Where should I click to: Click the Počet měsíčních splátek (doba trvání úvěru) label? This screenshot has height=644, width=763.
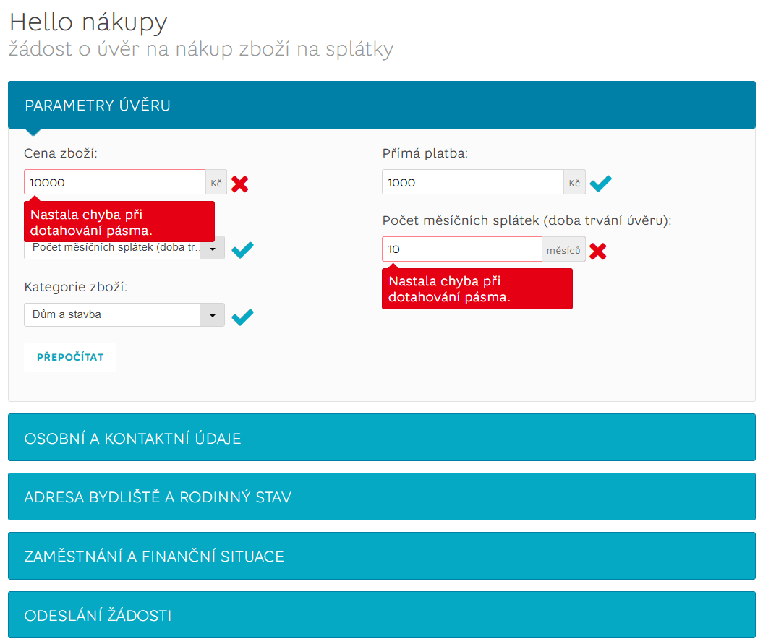coord(527,220)
